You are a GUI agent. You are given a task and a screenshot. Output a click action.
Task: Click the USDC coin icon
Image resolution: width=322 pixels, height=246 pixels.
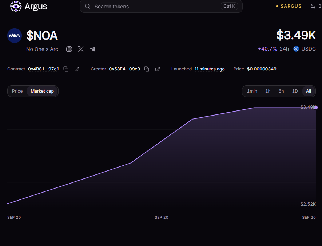coord(296,49)
